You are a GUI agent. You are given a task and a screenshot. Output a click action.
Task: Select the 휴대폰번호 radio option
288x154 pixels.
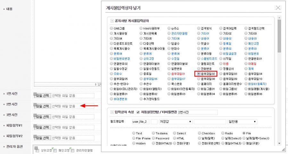pos(111,99)
